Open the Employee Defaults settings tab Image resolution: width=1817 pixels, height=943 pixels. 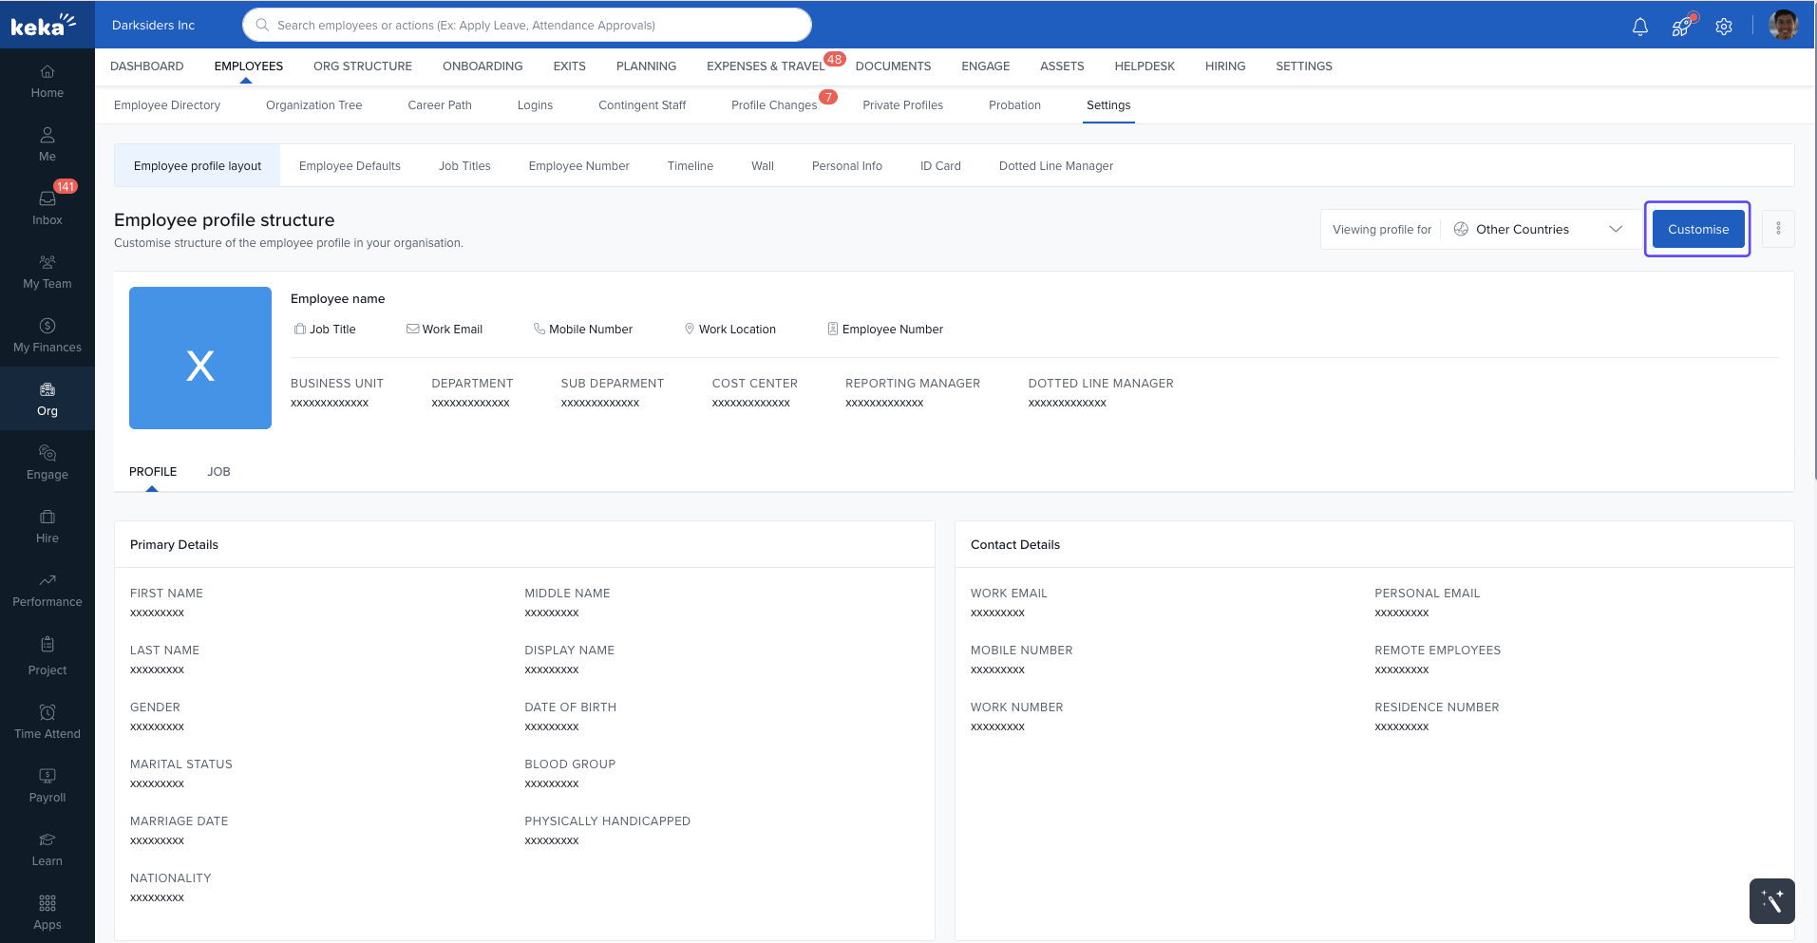tap(350, 166)
